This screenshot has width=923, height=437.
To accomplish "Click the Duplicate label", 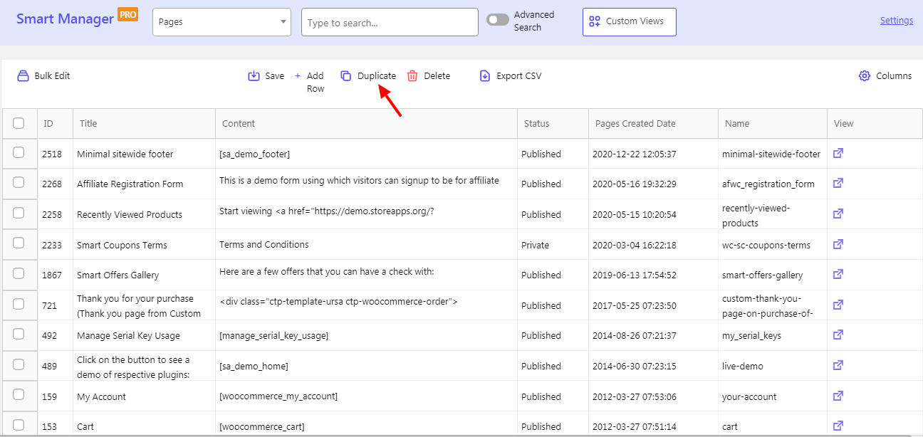I will pyautogui.click(x=377, y=75).
